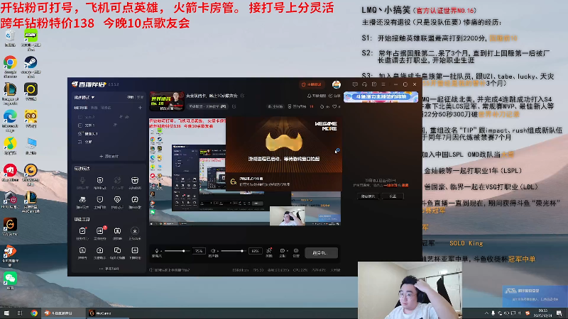Click the orange 斗鱼认证 button in the title bar

311,84
